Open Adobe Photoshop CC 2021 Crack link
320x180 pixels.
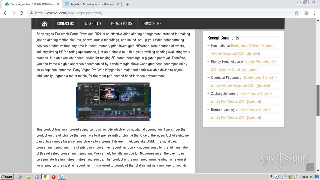(x=244, y=65)
